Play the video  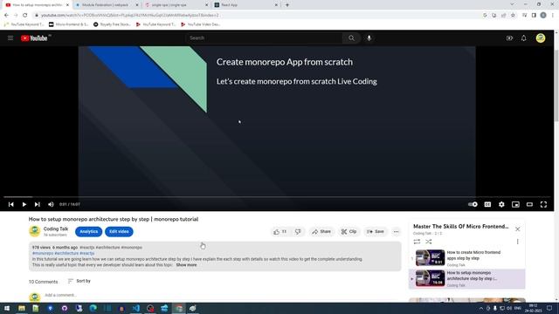[x=24, y=204]
